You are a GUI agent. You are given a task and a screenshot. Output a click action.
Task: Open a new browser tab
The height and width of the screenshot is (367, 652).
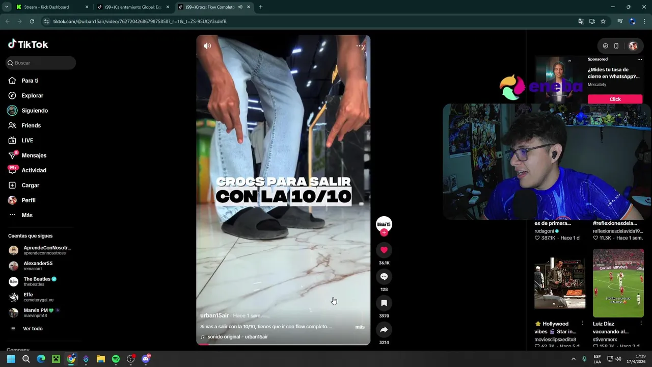pyautogui.click(x=261, y=7)
